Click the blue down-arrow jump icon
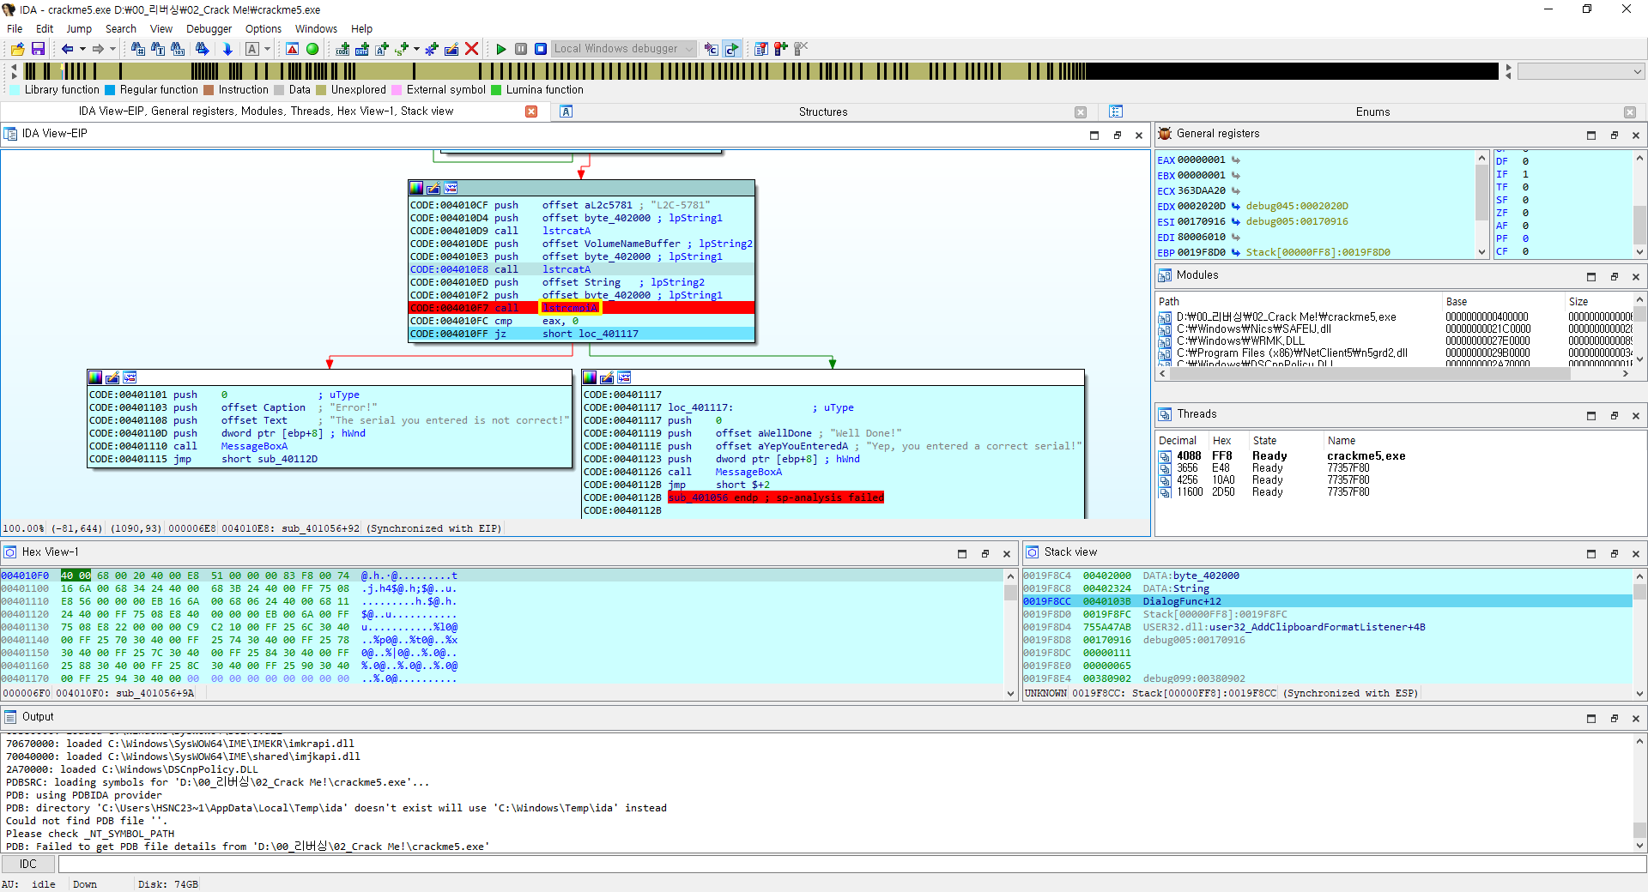 click(227, 49)
